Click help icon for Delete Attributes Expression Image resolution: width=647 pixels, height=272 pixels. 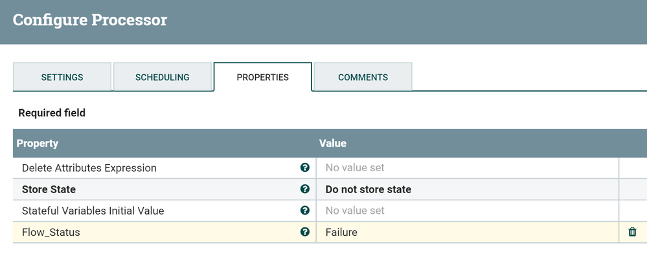[x=305, y=168]
